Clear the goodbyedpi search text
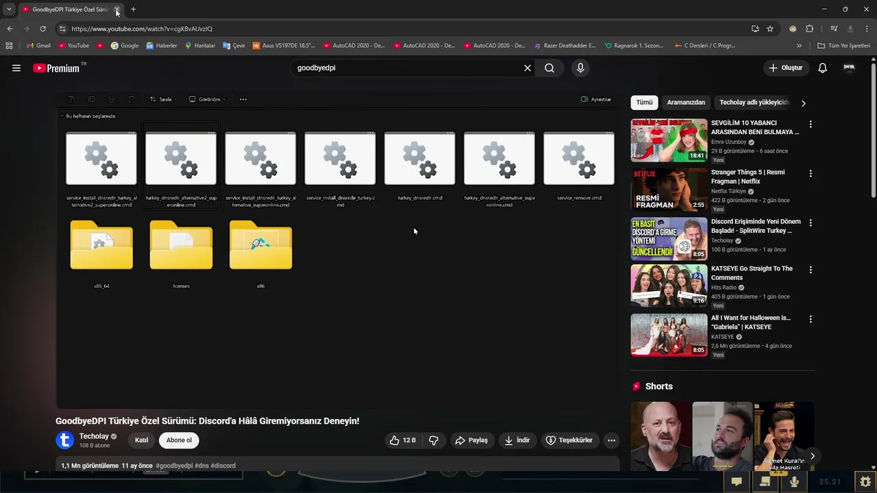The image size is (877, 493). click(528, 68)
